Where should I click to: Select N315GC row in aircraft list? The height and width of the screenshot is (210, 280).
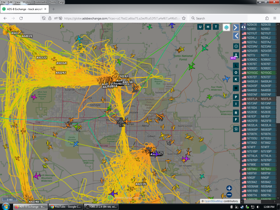(259, 73)
